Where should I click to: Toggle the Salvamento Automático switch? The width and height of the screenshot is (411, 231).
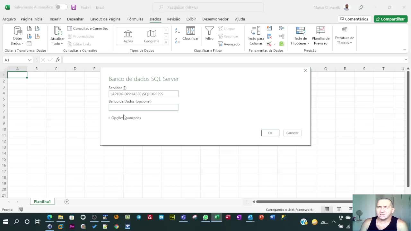pos(61,7)
